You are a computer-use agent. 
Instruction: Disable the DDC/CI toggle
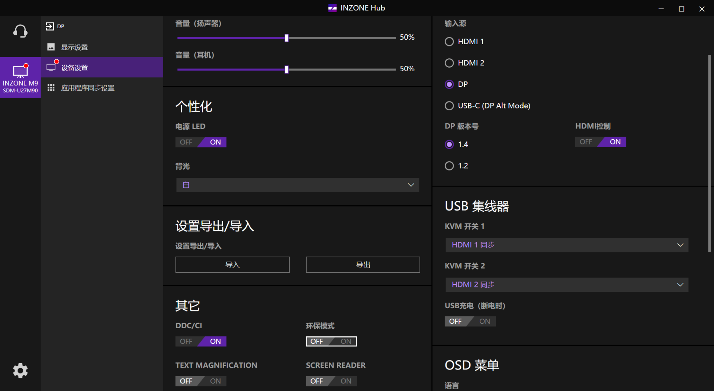(x=186, y=341)
